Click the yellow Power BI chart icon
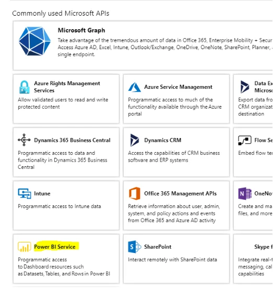 (24, 247)
